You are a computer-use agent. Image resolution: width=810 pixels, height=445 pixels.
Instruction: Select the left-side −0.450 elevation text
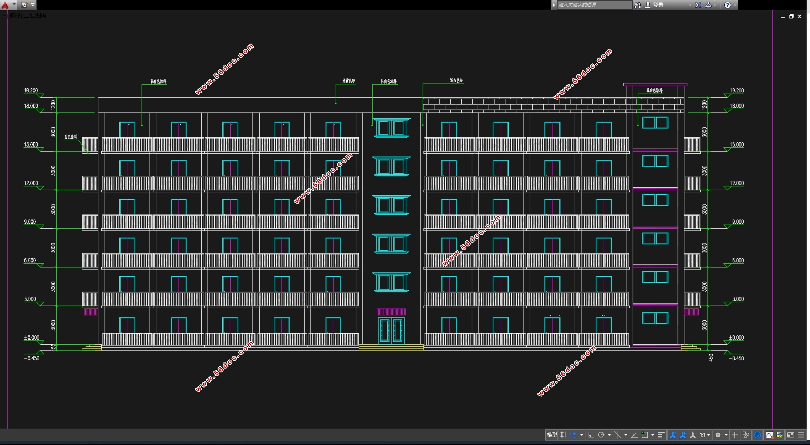32,359
